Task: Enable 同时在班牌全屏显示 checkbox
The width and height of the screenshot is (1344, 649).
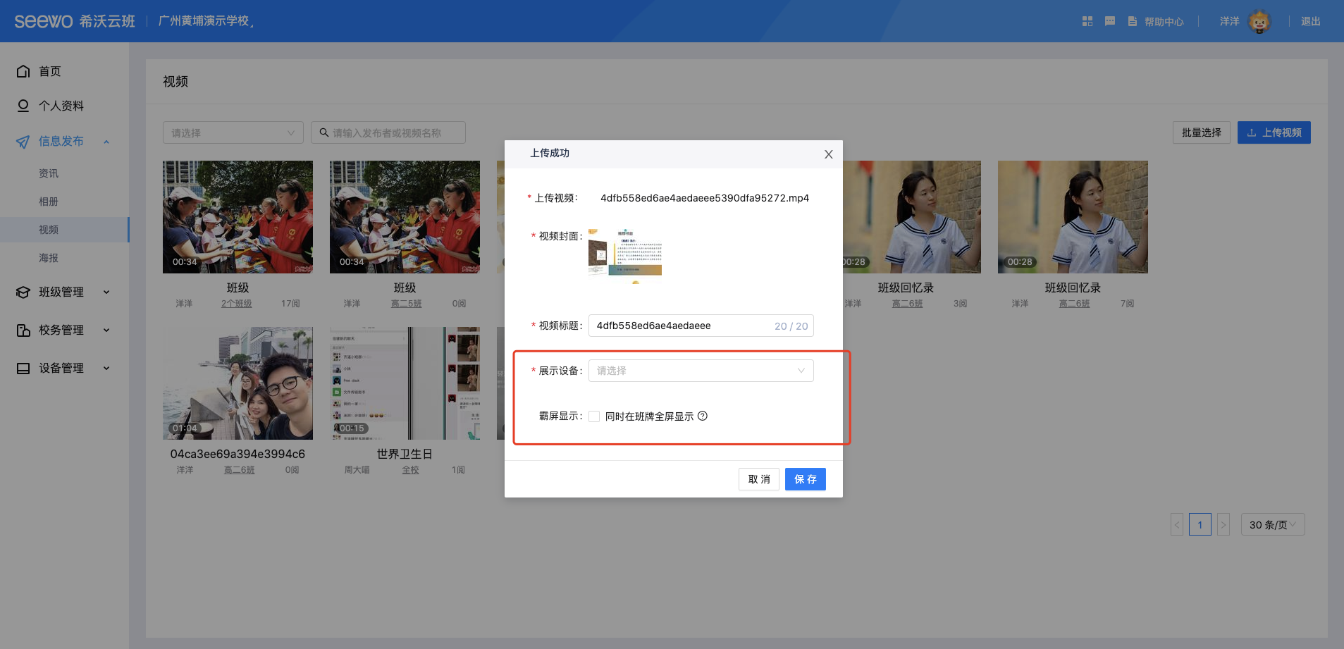Action: (x=594, y=416)
